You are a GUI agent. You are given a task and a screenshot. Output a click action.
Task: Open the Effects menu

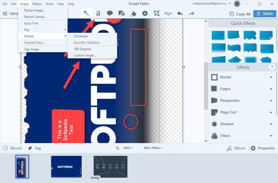pos(37,4)
